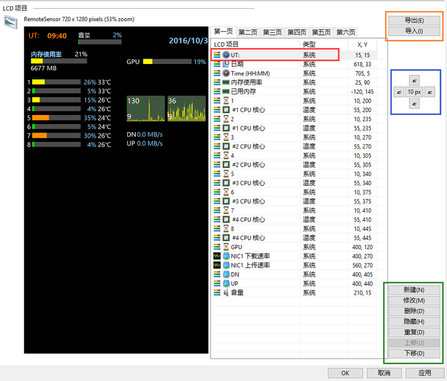Image resolution: width=447 pixels, height=381 pixels.
Task: Nudge the item right with the right arrow button
Action: pyautogui.click(x=429, y=92)
